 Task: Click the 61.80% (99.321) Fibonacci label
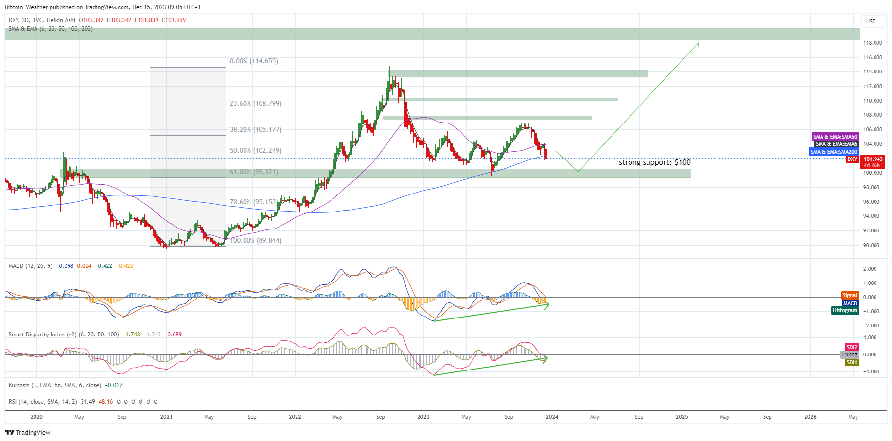254,172
